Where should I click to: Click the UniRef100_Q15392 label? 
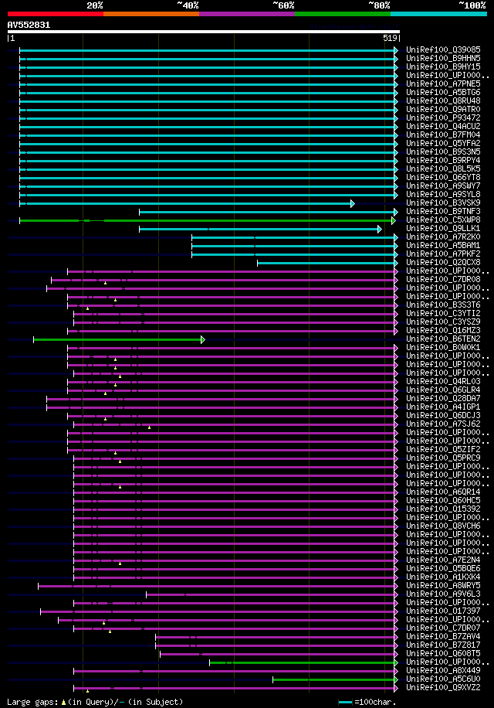pyautogui.click(x=443, y=509)
